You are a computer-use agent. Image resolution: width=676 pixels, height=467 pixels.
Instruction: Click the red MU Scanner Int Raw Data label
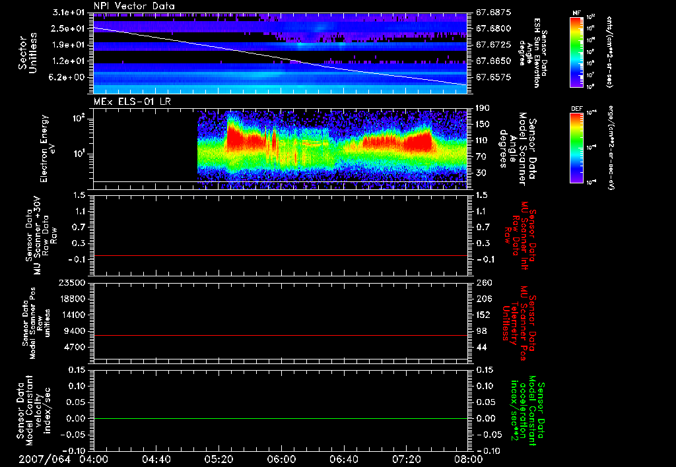[520, 235]
